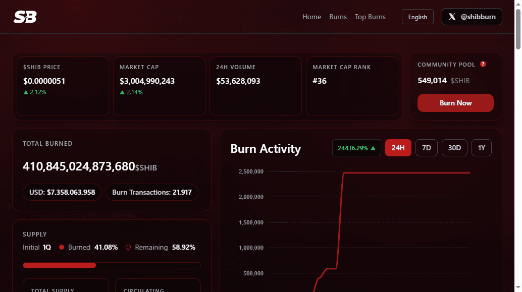
Task: Click the USD: $7,358,063,958 pill
Action: point(62,192)
